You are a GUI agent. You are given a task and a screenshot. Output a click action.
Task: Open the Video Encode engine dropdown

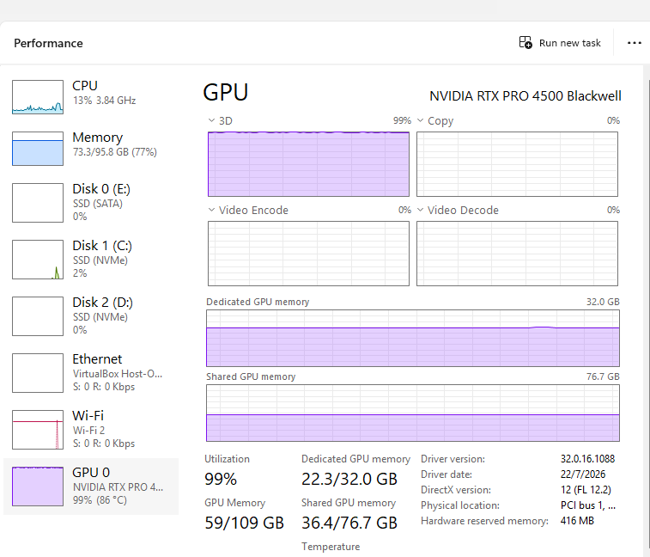click(x=211, y=210)
